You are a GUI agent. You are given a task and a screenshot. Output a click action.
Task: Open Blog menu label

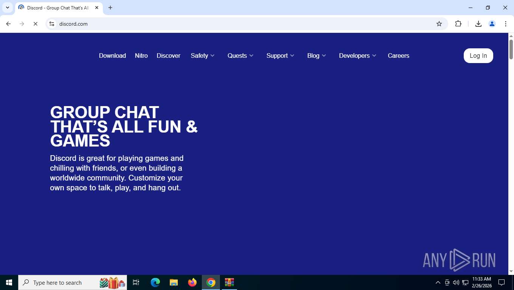pos(313,56)
